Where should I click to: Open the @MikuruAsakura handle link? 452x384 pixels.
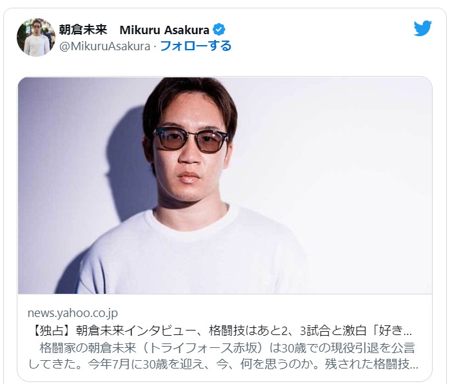tap(104, 46)
